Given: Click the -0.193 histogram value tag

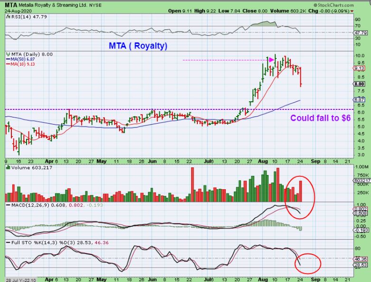Looking at the screenshot, I should pyautogui.click(x=362, y=230).
